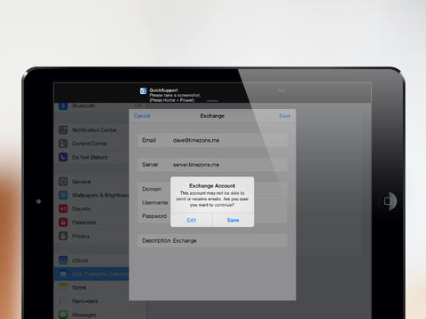Open Bluetooth settings icon

click(63, 105)
